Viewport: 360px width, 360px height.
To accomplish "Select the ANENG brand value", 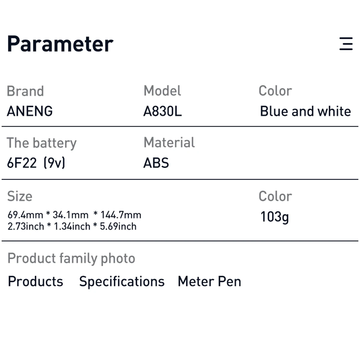I will click(x=30, y=111).
